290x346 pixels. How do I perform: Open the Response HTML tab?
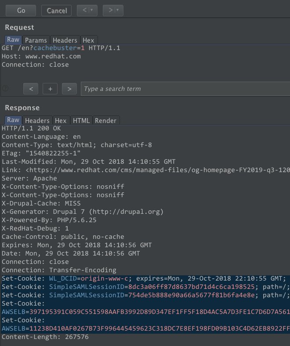coord(81,120)
